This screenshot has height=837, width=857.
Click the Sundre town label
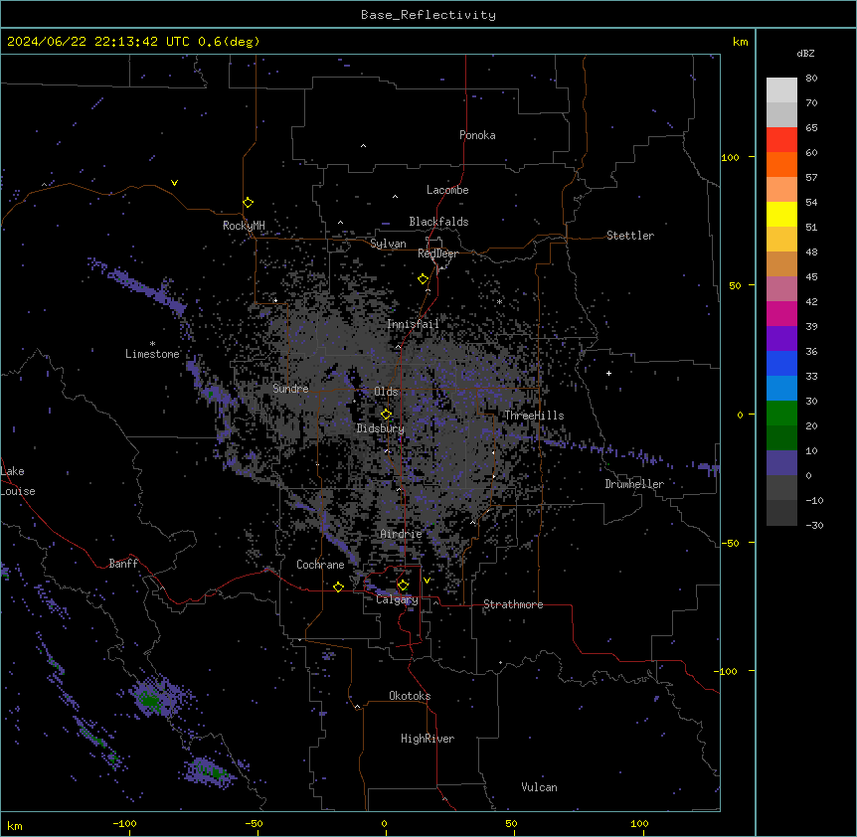coord(290,389)
